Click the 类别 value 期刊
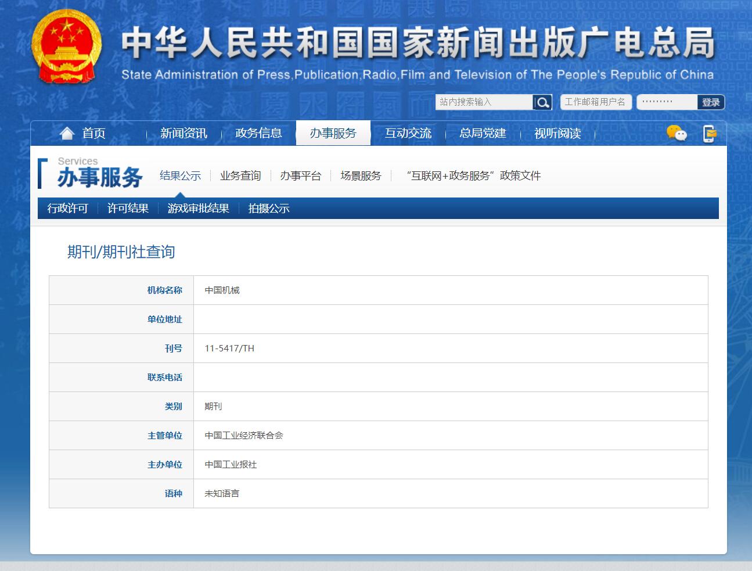Image resolution: width=752 pixels, height=571 pixels. coord(213,406)
